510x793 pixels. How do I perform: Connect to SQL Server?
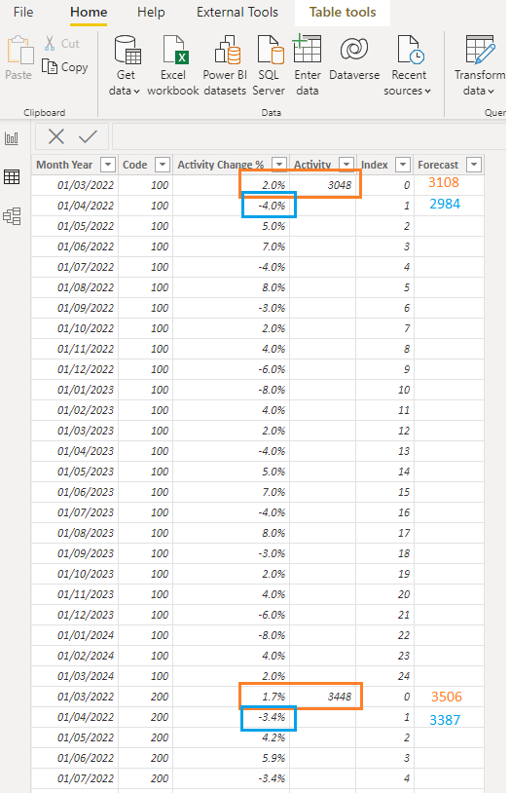[x=269, y=65]
